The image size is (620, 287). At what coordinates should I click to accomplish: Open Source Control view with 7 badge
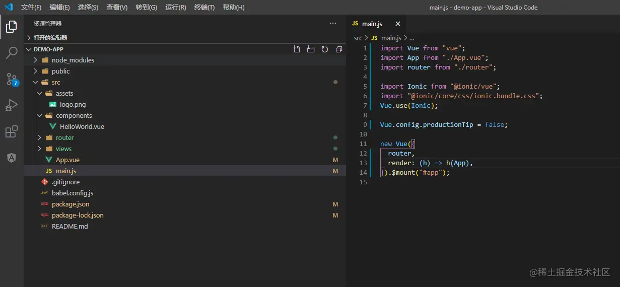(x=12, y=79)
